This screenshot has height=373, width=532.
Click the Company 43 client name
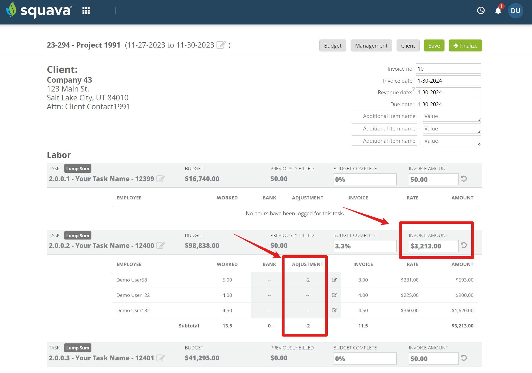click(69, 80)
